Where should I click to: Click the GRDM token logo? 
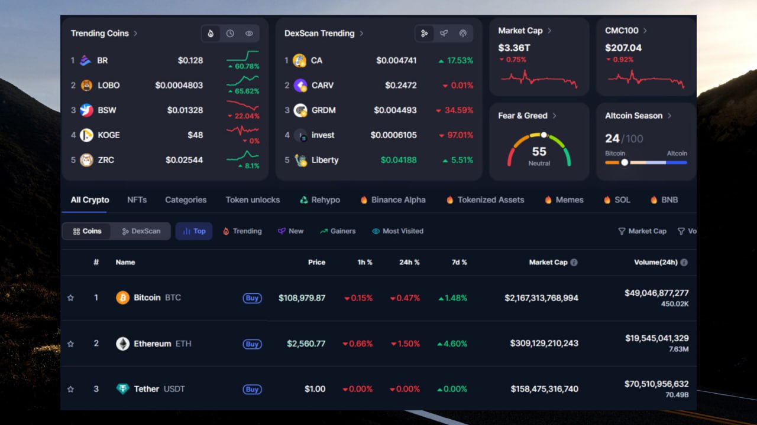click(300, 110)
